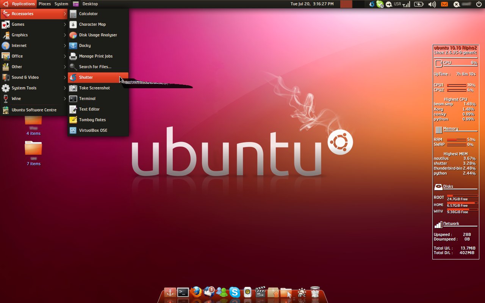This screenshot has height=303, width=485.
Task: Open Tomboy Notes
Action: tap(98, 120)
